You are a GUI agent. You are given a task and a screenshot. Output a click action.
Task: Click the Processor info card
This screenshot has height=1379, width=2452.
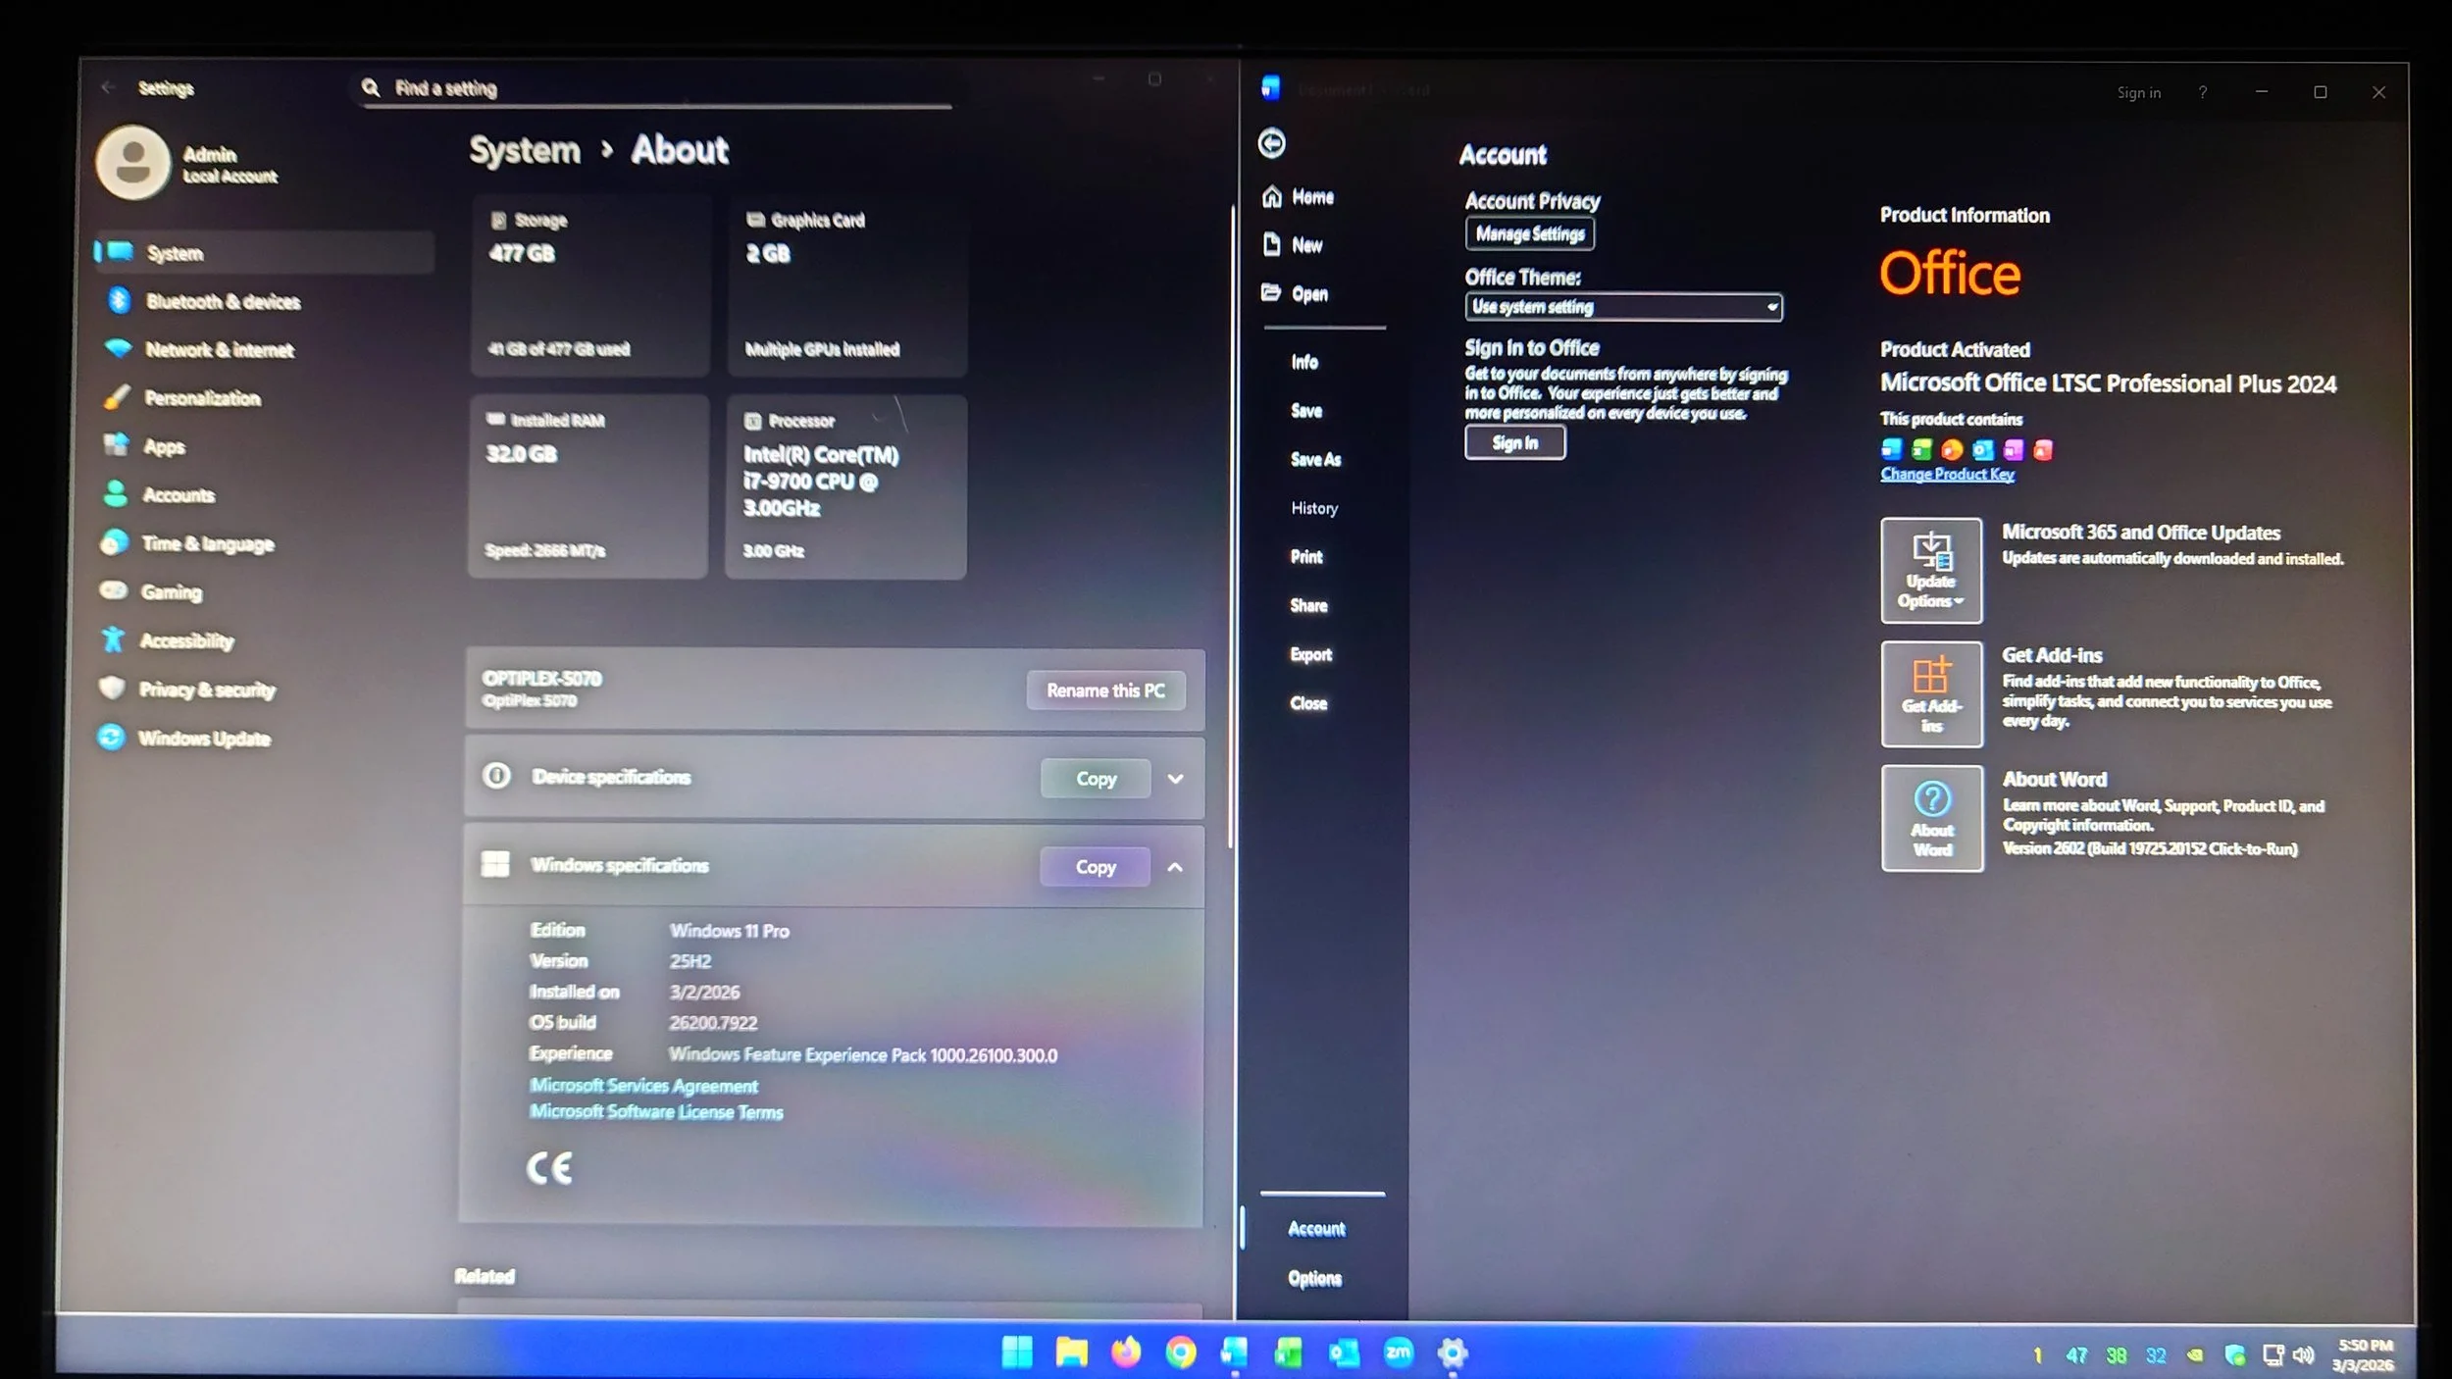[x=846, y=486]
